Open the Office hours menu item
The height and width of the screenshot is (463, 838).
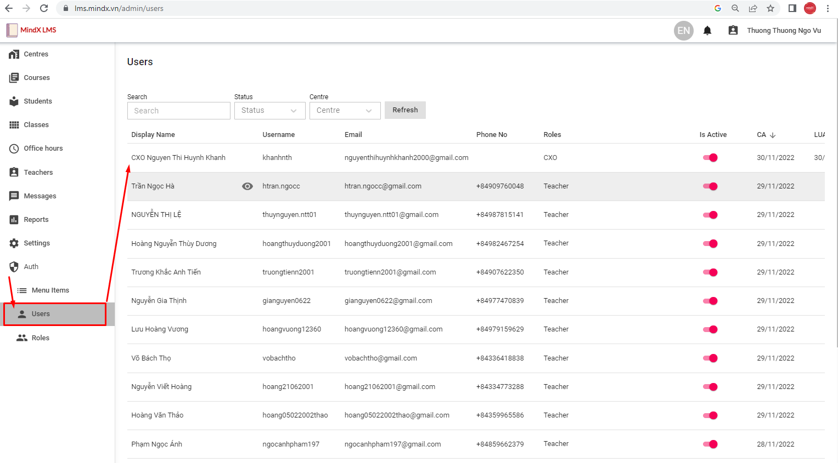pos(43,148)
